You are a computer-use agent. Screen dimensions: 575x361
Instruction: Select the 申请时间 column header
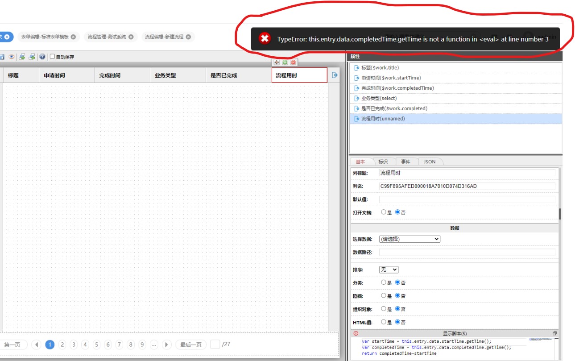tap(66, 75)
